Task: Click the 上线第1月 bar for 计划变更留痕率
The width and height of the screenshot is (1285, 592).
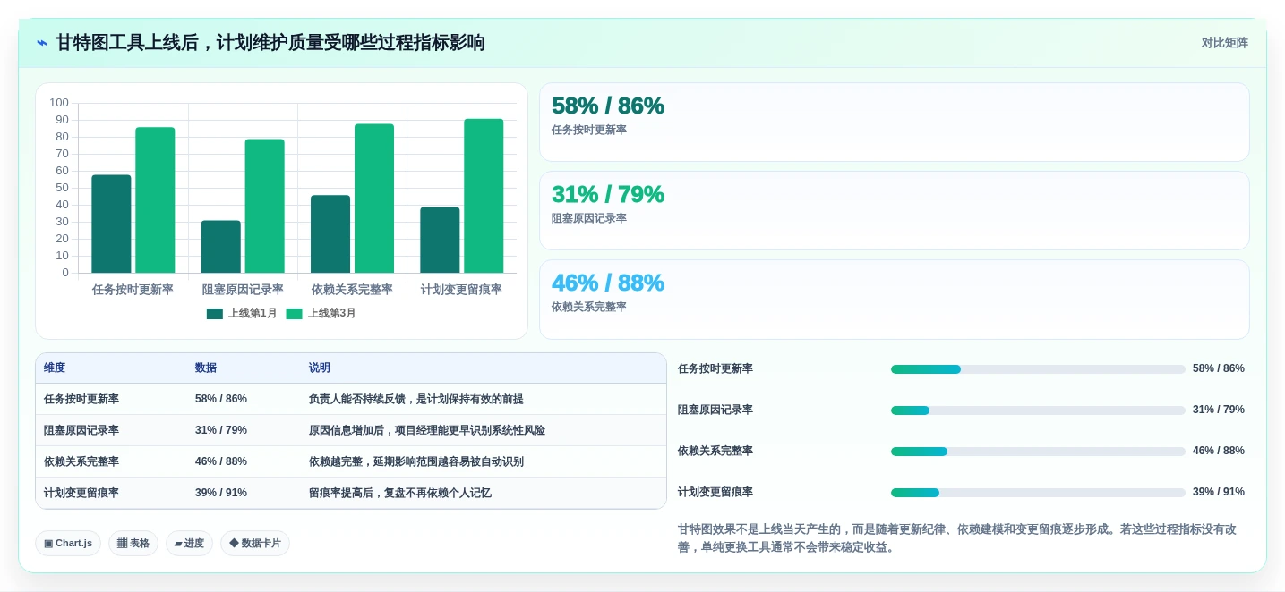Action: click(x=440, y=240)
